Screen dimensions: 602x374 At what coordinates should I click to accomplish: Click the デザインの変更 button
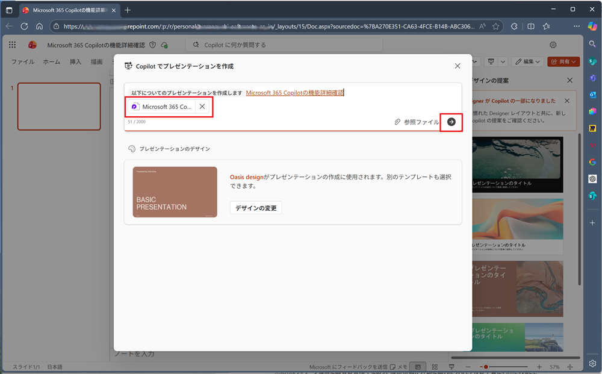pos(255,207)
